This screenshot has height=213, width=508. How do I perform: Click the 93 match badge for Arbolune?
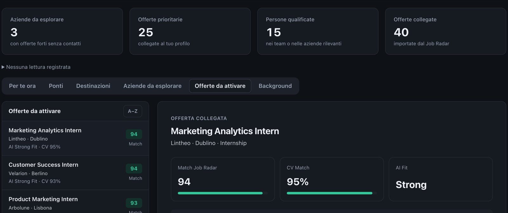tap(134, 203)
